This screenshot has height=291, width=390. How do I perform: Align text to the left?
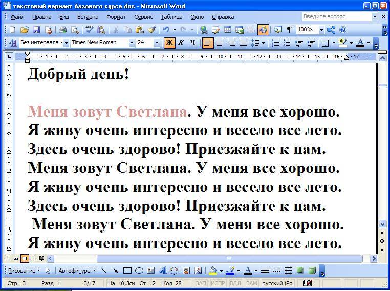point(208,43)
